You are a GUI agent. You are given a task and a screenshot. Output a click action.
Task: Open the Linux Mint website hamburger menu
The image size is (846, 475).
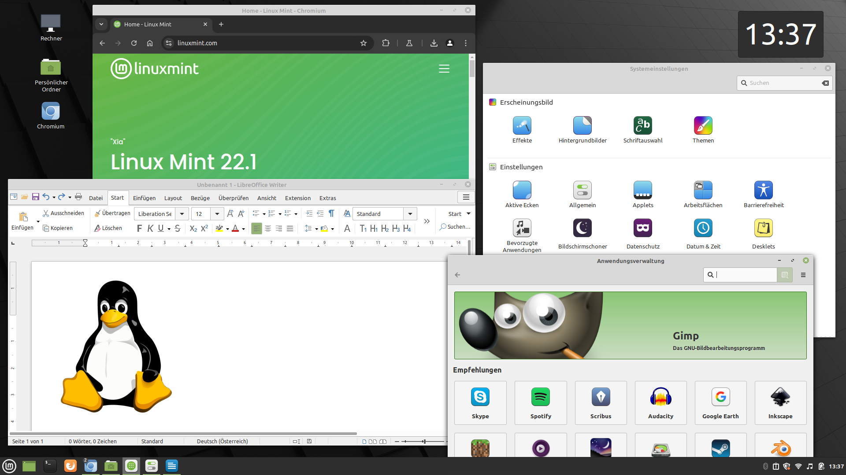pyautogui.click(x=444, y=69)
